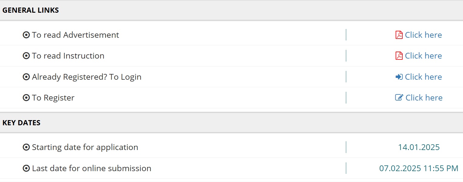Open the Instruction 'Click here' link
Screen dimensions: 463x182
pyautogui.click(x=423, y=56)
